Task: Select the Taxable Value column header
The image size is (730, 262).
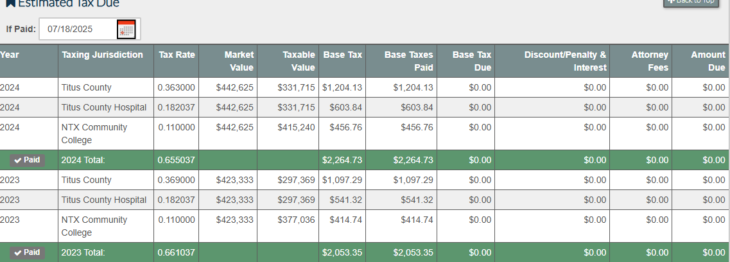Action: [x=299, y=61]
